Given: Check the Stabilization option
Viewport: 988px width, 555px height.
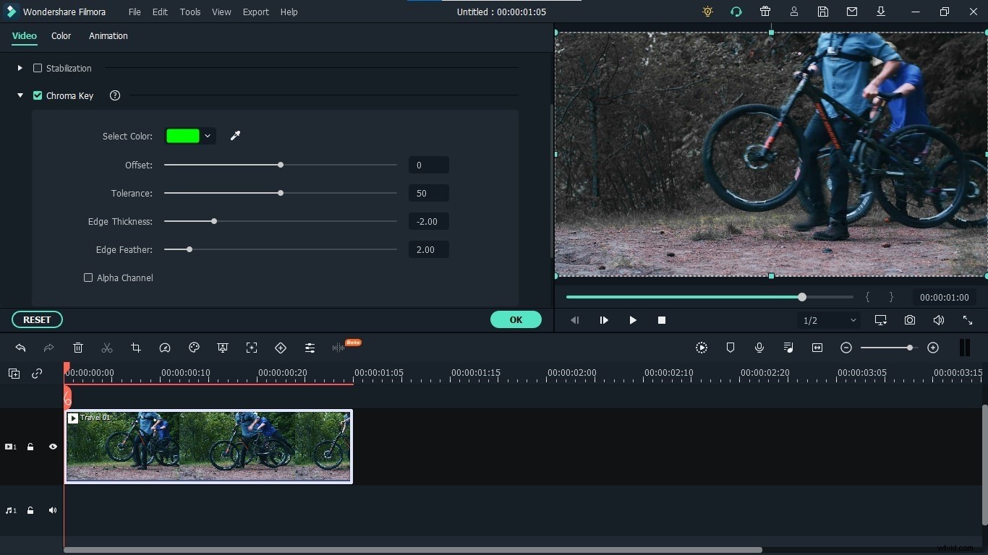Looking at the screenshot, I should pos(37,68).
